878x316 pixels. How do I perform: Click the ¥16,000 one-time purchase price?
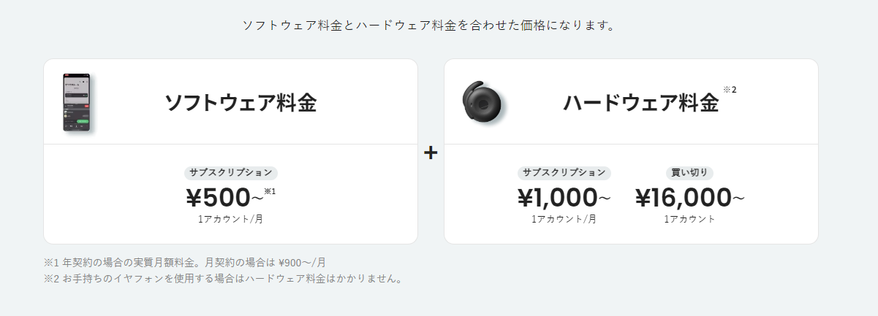click(x=684, y=198)
